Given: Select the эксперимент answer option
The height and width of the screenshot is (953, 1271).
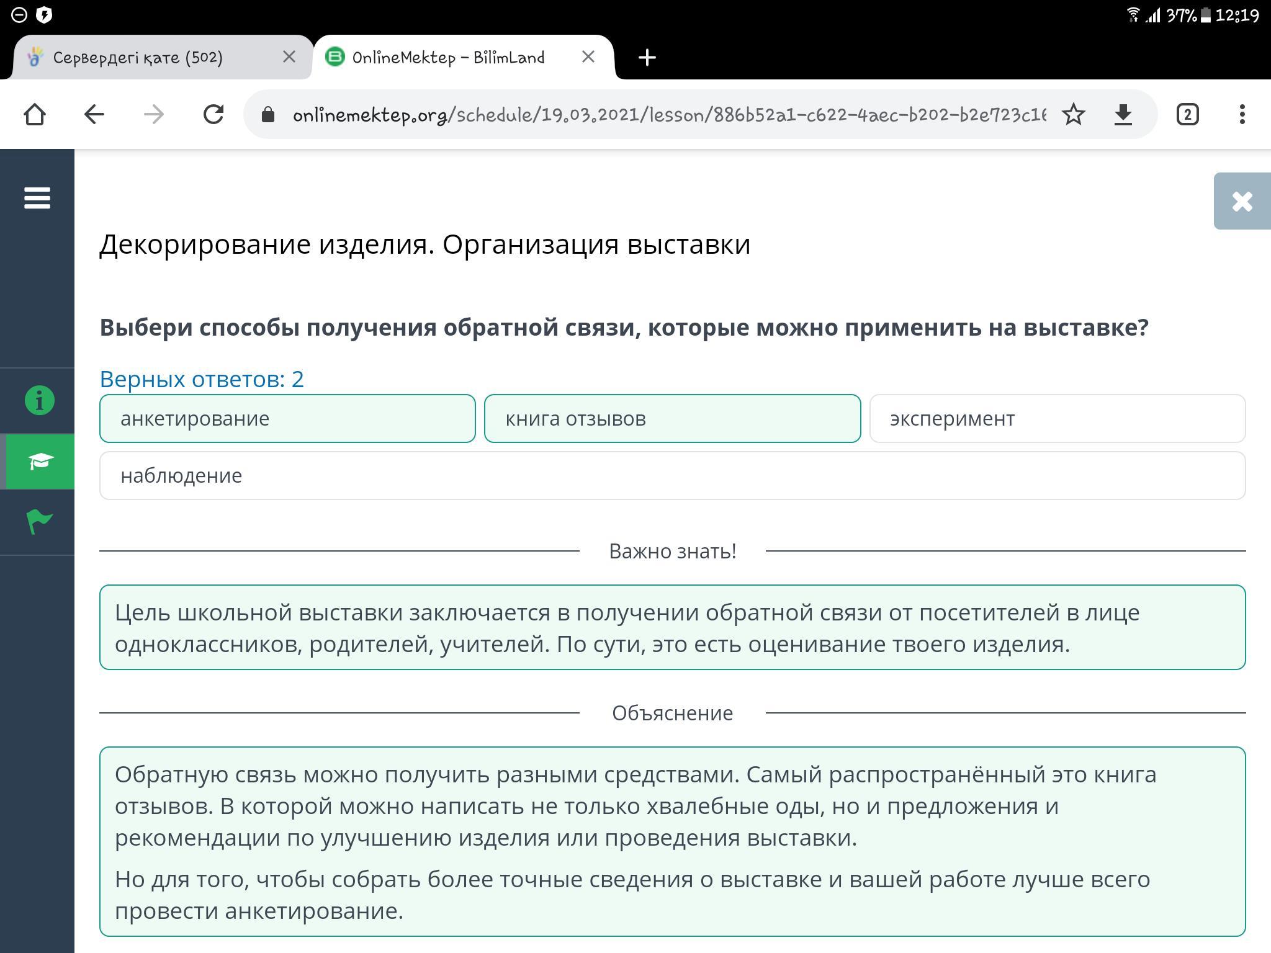Looking at the screenshot, I should tap(1057, 419).
